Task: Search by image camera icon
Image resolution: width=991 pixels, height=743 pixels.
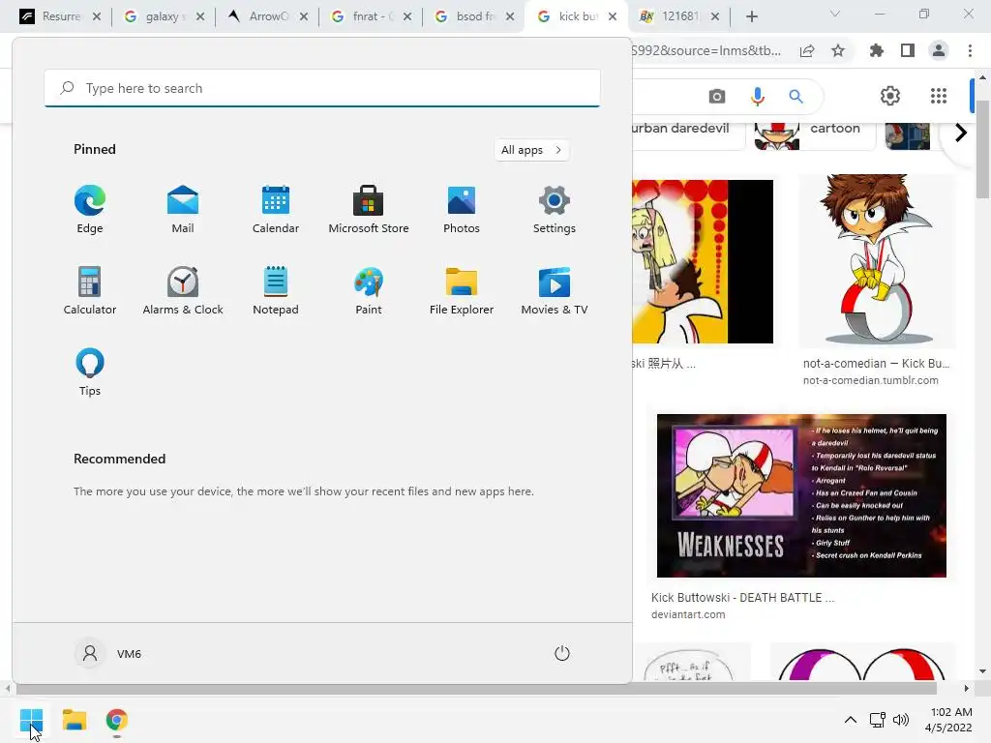Action: pos(717,96)
